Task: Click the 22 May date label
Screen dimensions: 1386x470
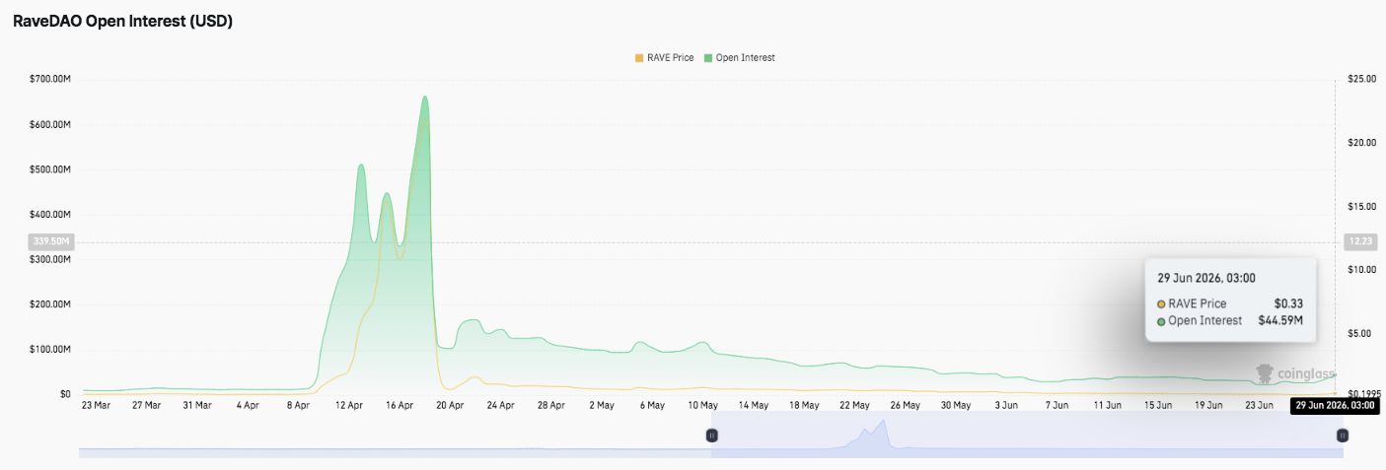Action: (854, 405)
